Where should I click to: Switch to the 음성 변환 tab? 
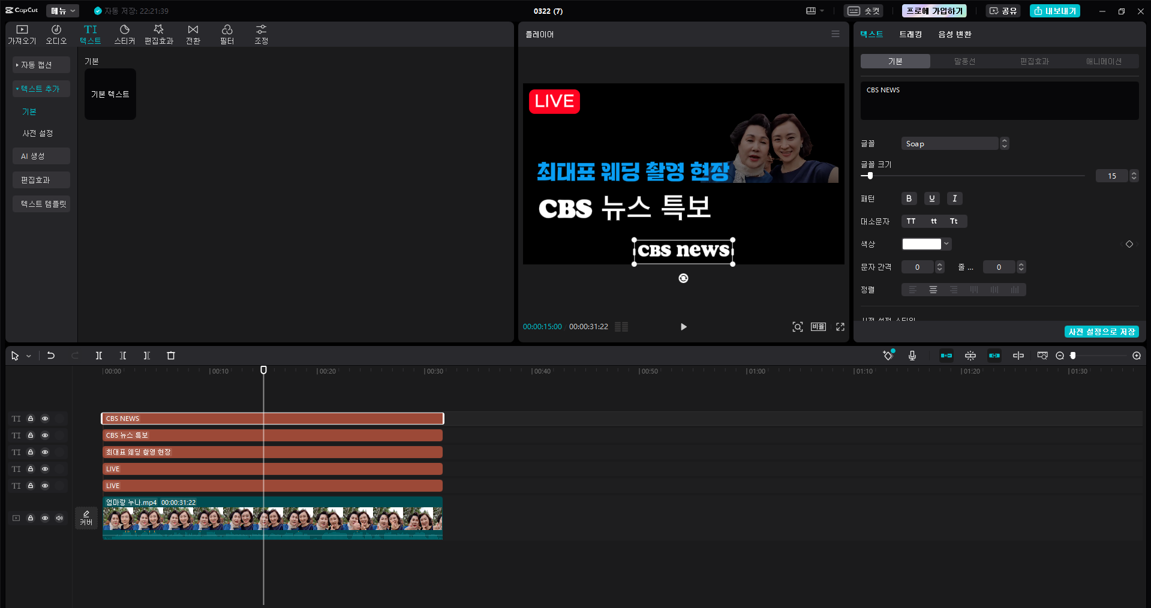click(x=955, y=34)
